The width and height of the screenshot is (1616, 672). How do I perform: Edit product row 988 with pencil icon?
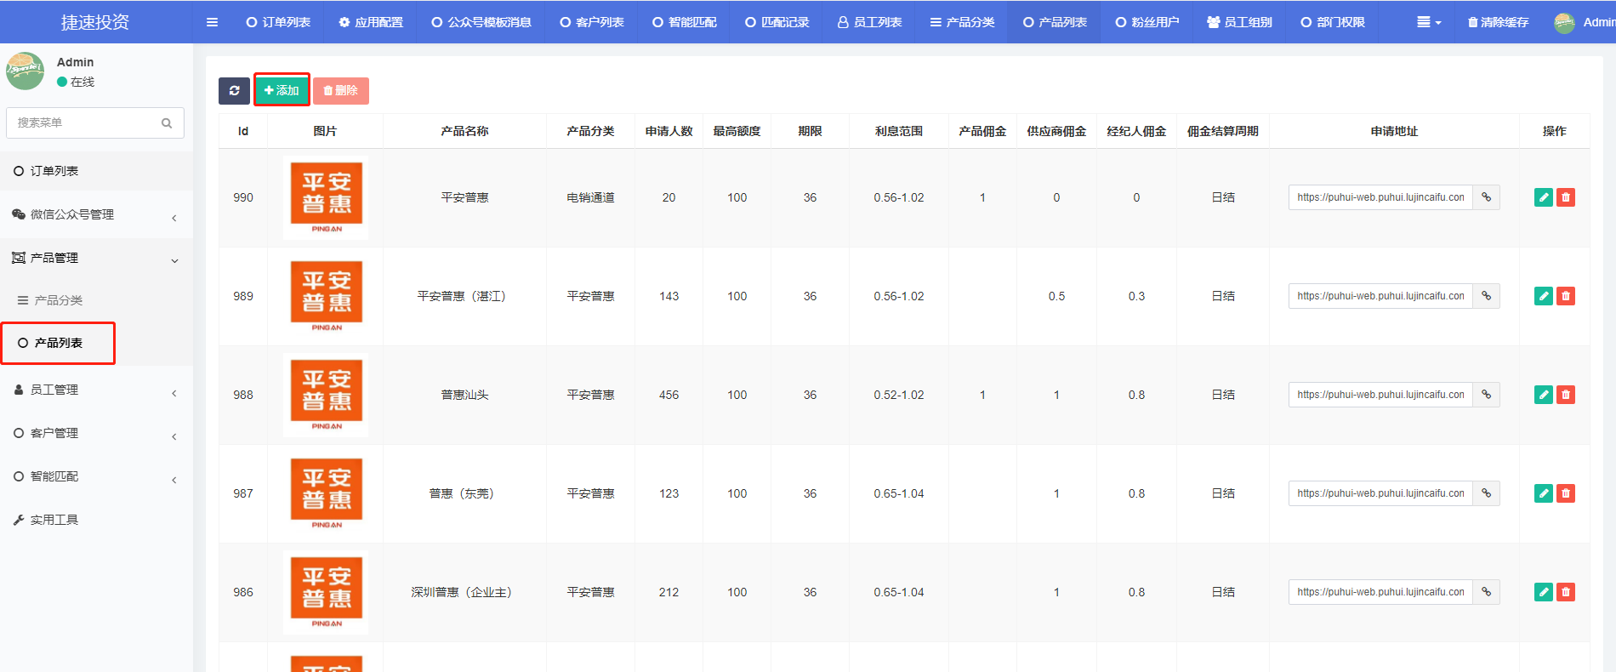click(x=1543, y=395)
